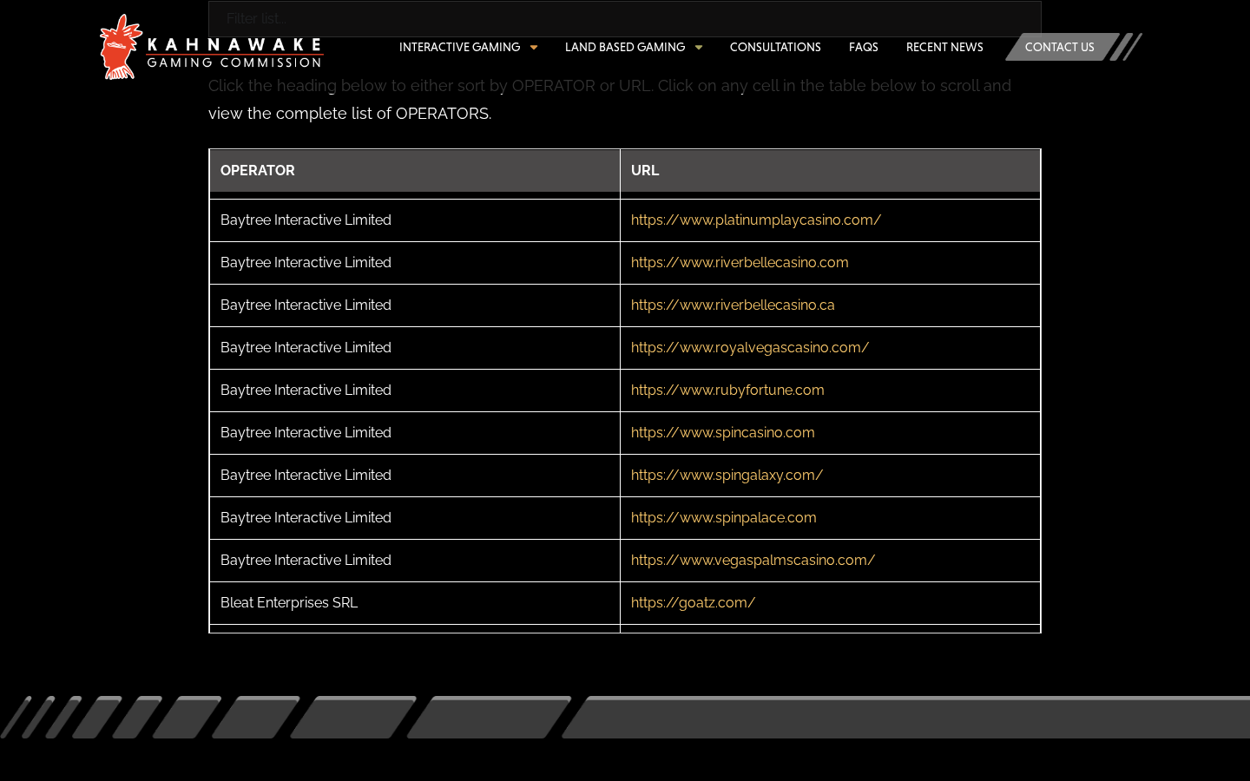Select Baytree Interactive Limited cell beside vegaspalmscasino

(x=415, y=561)
